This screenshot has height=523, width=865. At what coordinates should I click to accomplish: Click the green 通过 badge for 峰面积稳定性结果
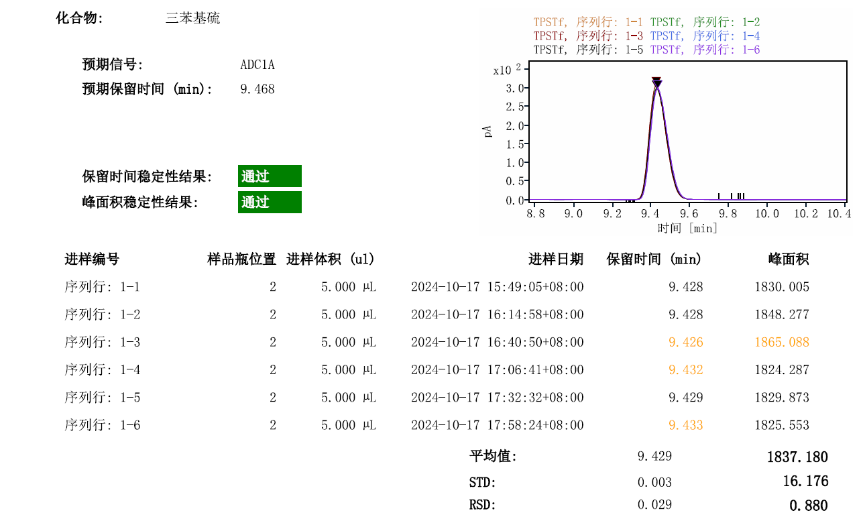point(270,202)
